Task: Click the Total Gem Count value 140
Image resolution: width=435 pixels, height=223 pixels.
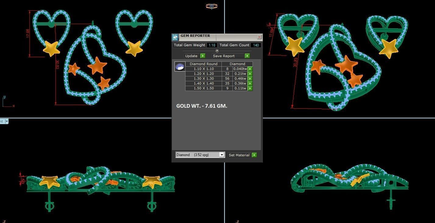Action: (256, 45)
